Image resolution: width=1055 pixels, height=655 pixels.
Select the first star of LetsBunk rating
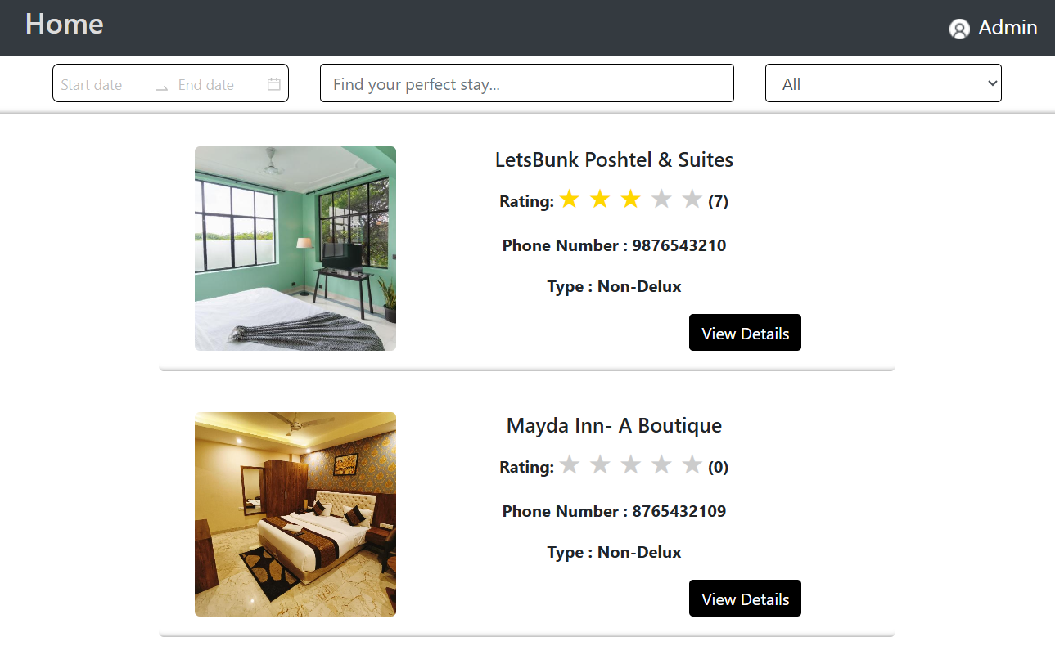570,199
